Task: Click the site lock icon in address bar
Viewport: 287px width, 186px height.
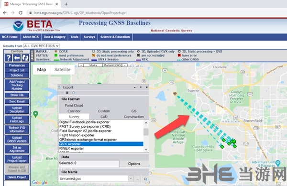Action: click(x=31, y=13)
